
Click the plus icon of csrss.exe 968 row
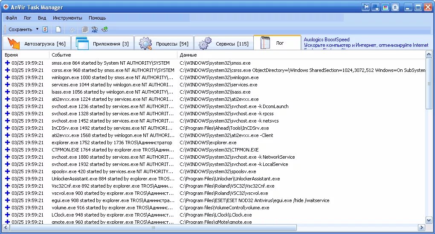tap(8, 70)
